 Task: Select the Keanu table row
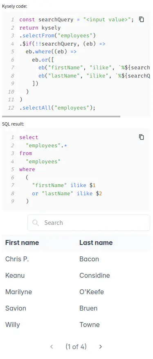76,275
